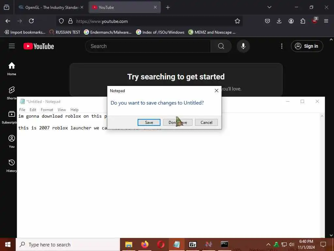This screenshot has height=251, width=334.
Task: Open the volume control
Action: coord(292,244)
